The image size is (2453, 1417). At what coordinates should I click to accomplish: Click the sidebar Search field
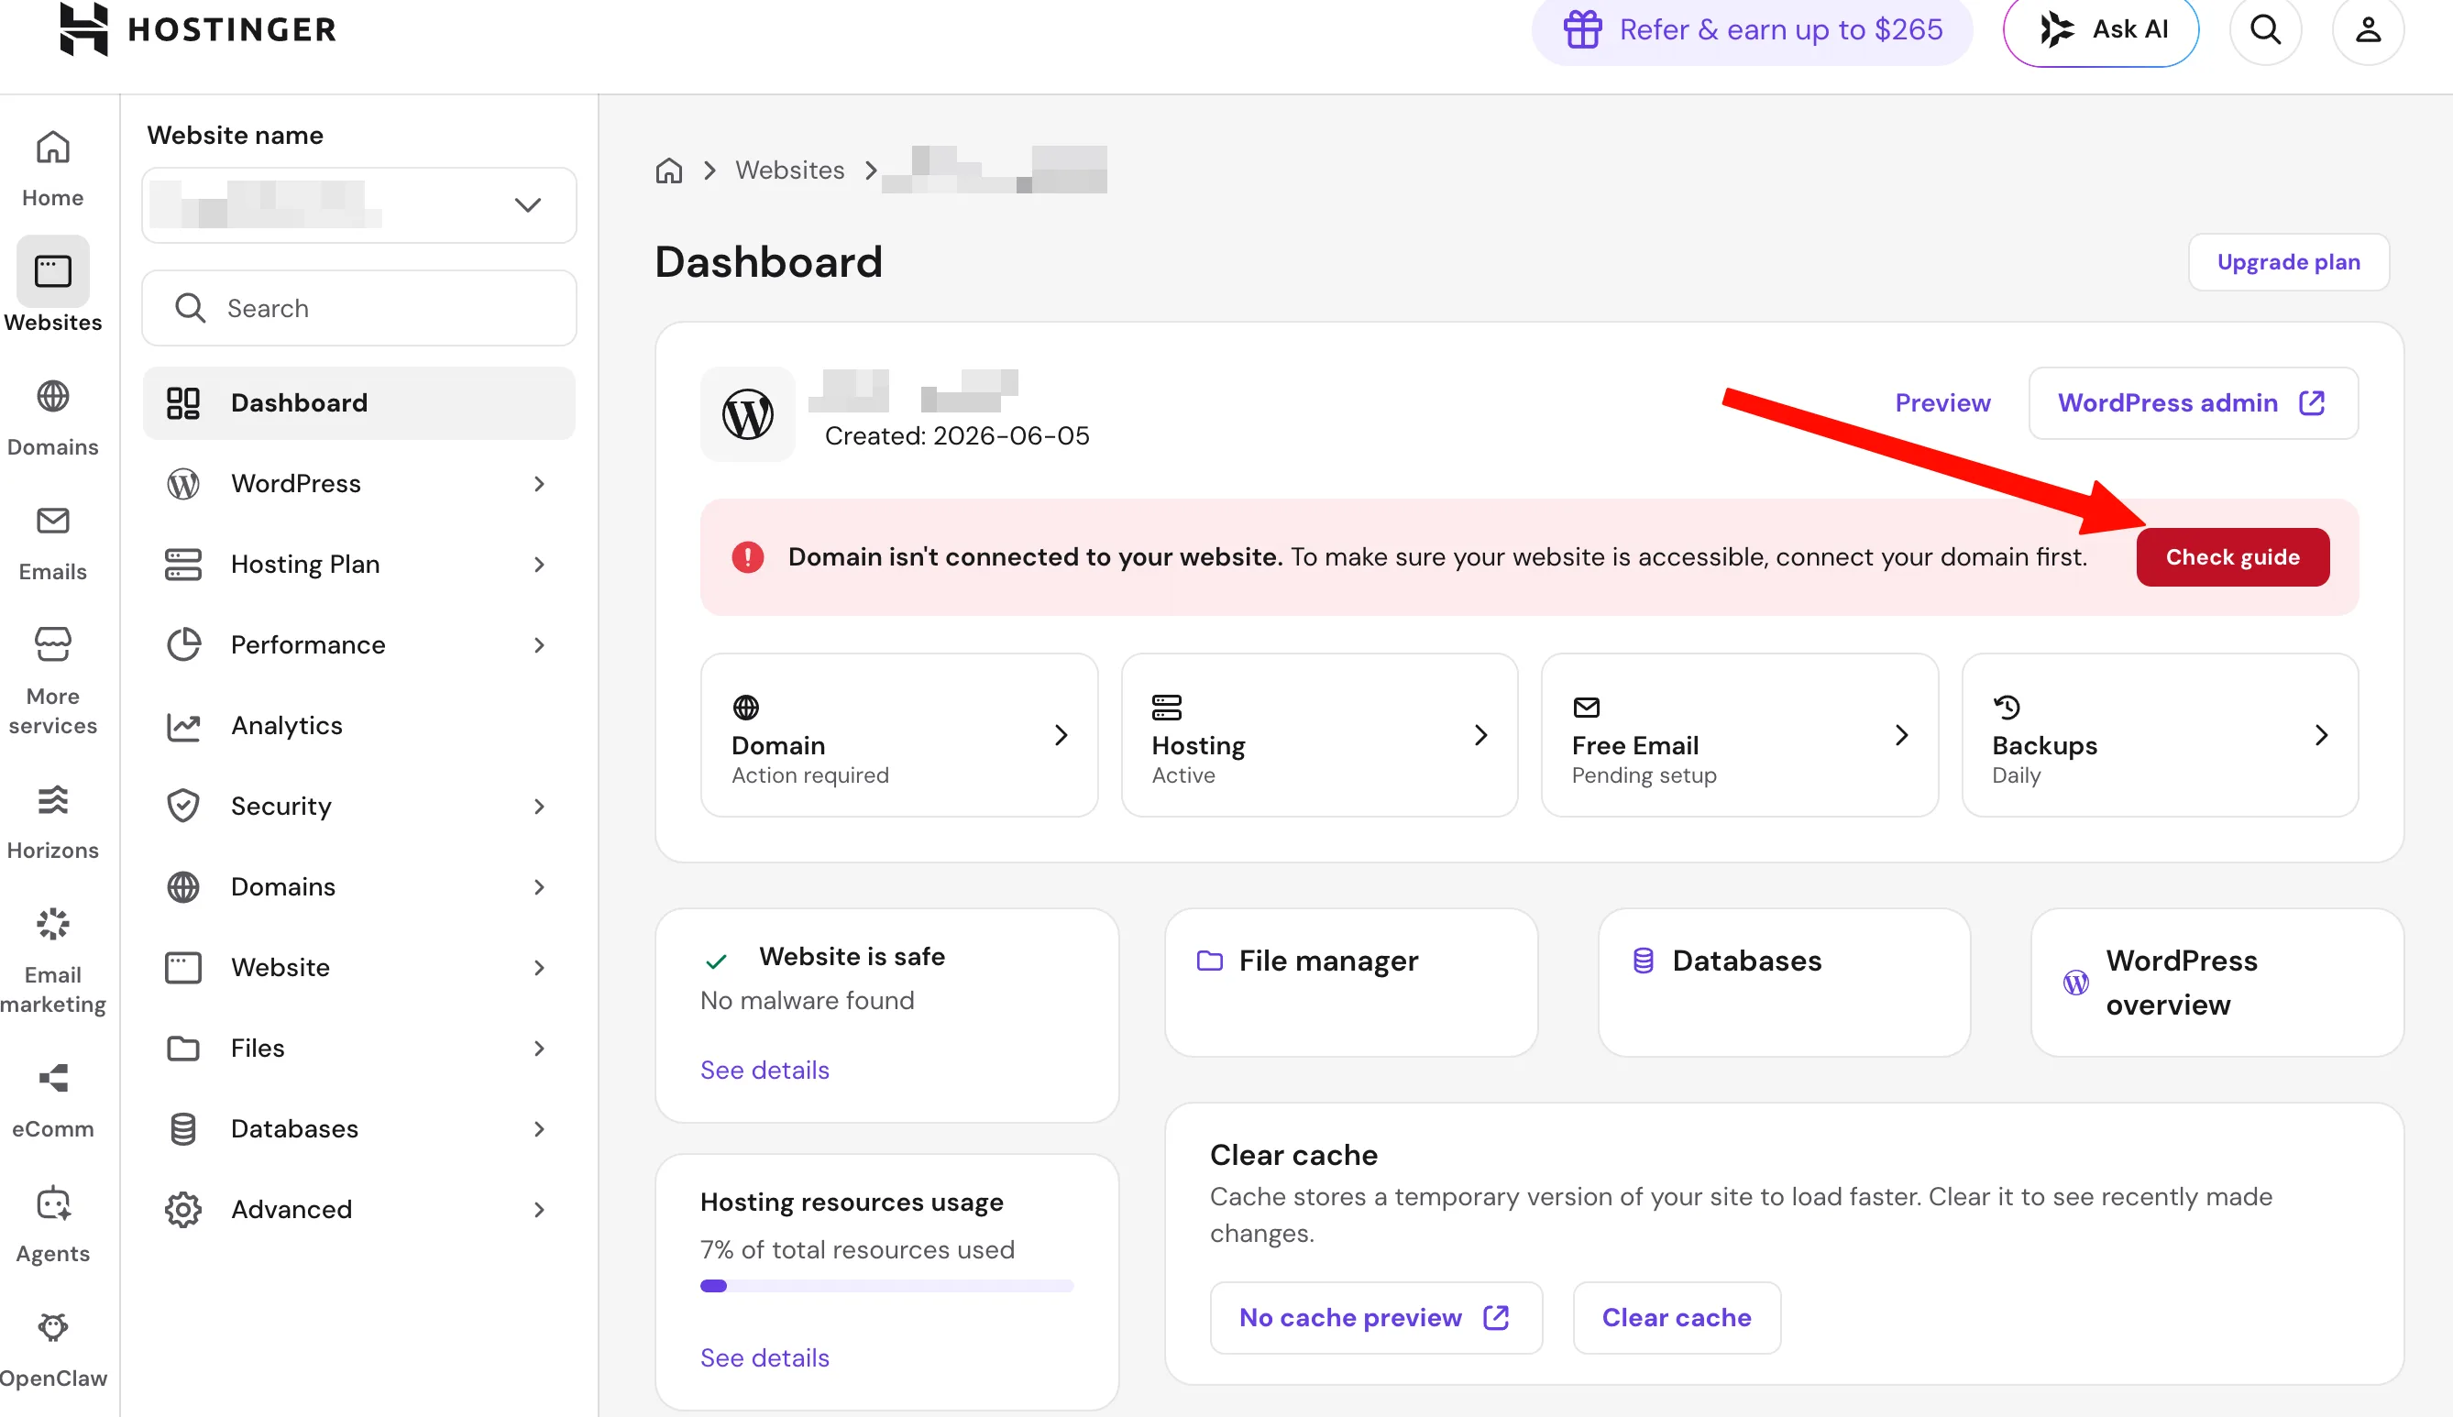click(x=359, y=309)
